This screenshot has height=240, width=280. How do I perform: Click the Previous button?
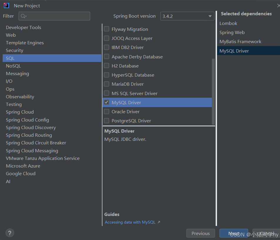coord(201,233)
